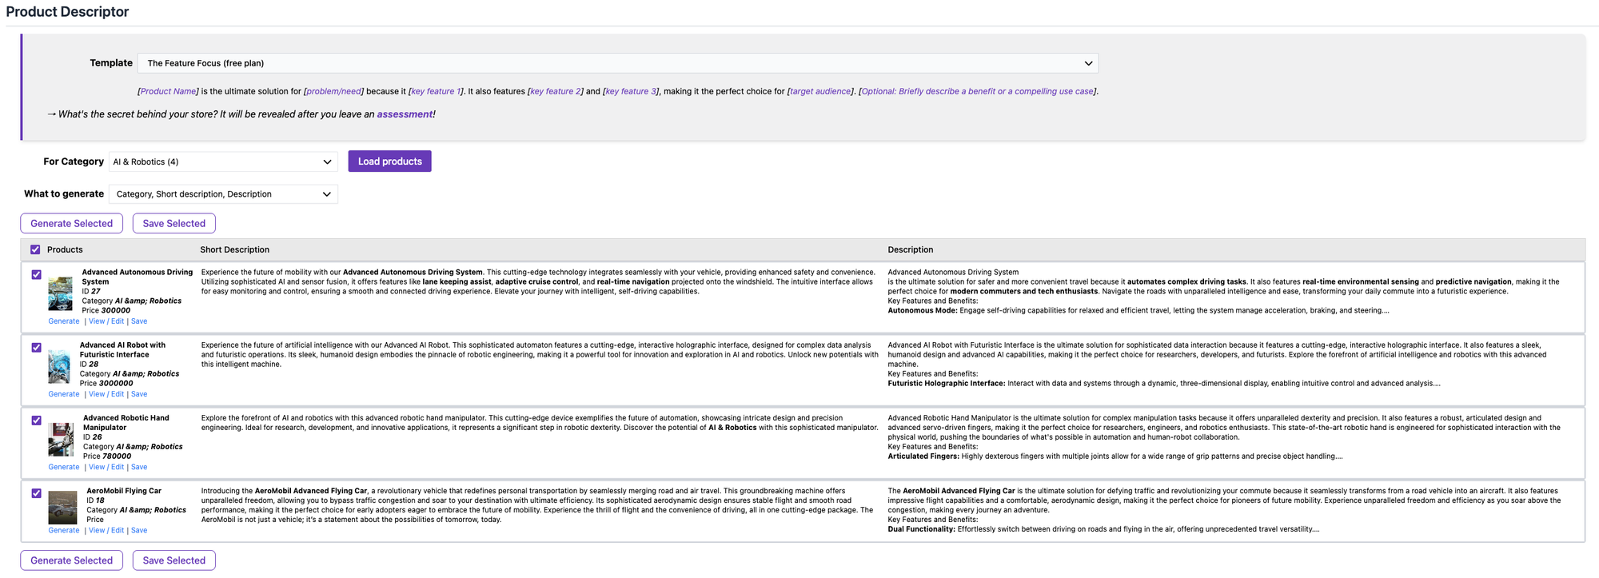Screen dimensions: 1599x578
Task: Click Generate link for AeroMobil Flying Car
Action: pyautogui.click(x=64, y=530)
